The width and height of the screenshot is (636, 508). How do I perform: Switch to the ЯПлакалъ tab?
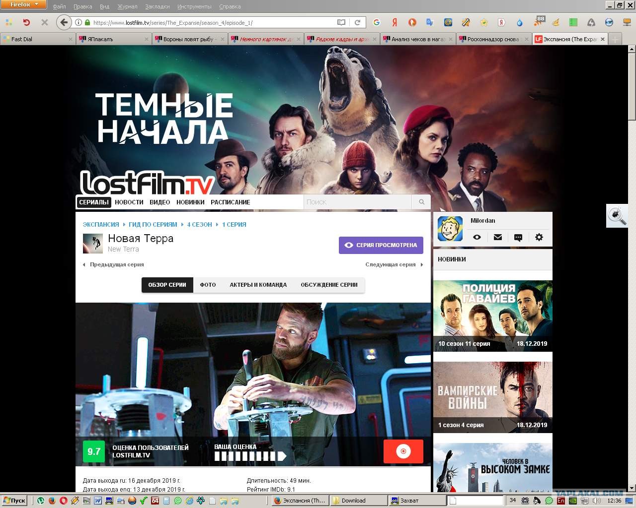click(x=114, y=39)
